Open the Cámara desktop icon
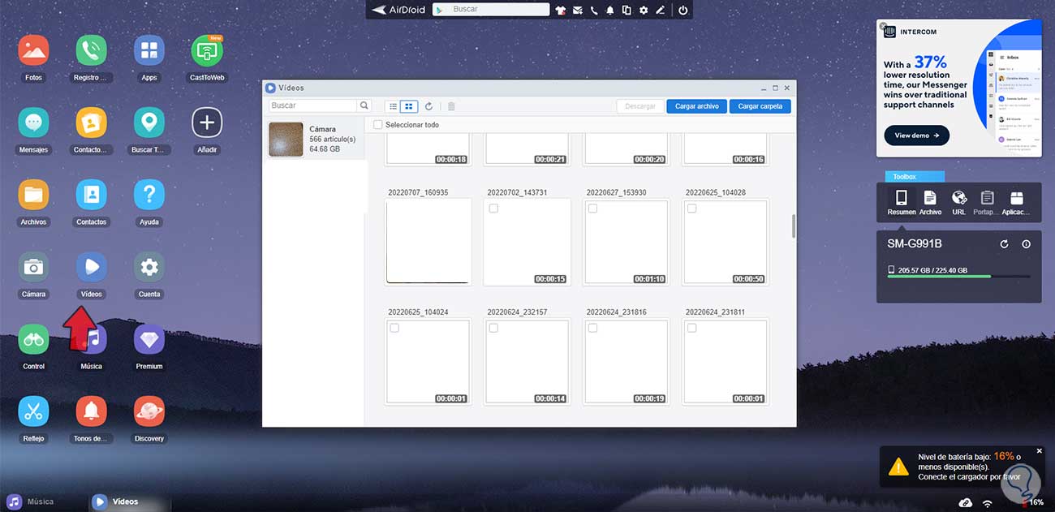This screenshot has height=512, width=1055. click(x=33, y=267)
